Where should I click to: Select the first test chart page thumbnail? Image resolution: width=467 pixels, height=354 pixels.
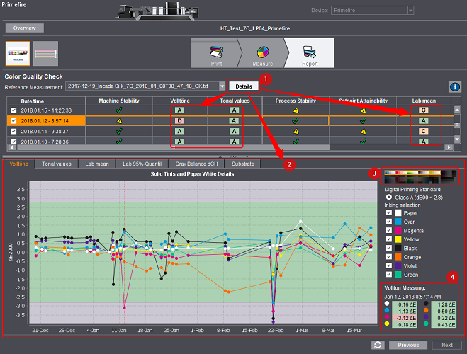pyautogui.click(x=18, y=54)
